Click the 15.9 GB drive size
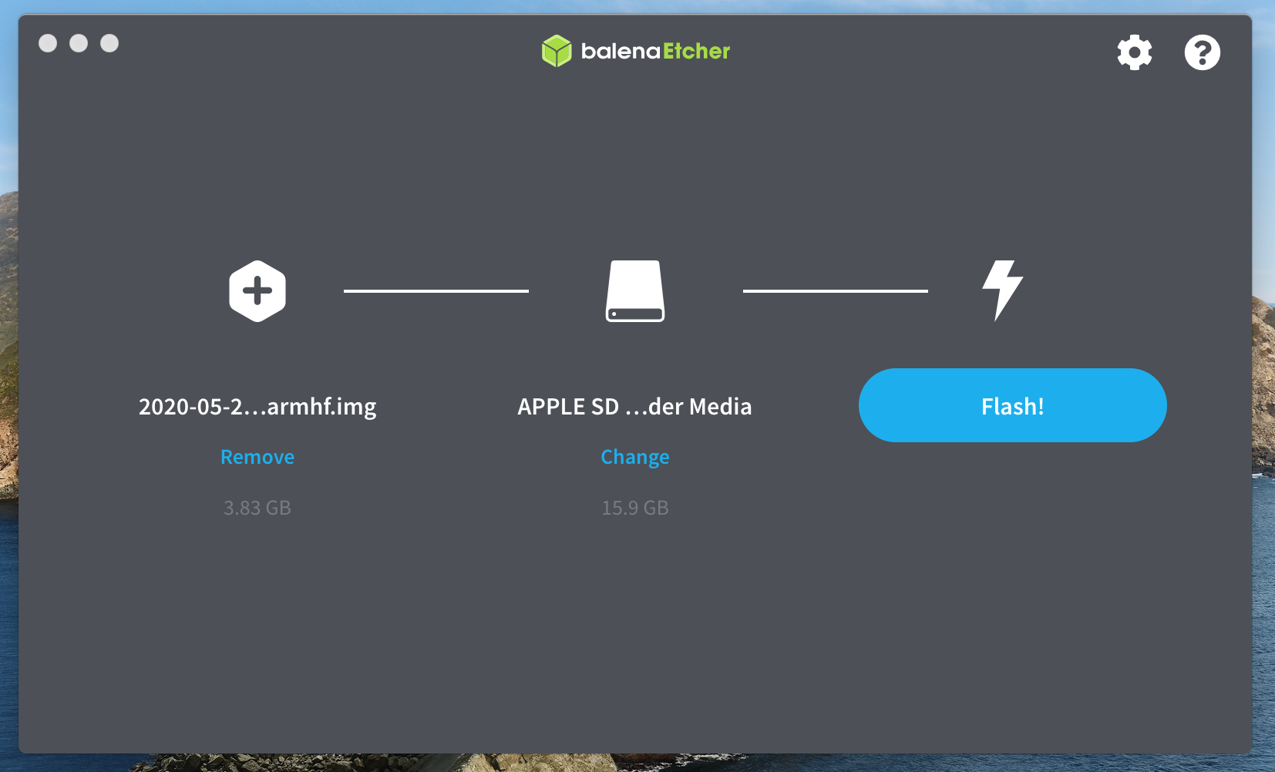Screen dimensions: 1275x772 click(x=635, y=508)
